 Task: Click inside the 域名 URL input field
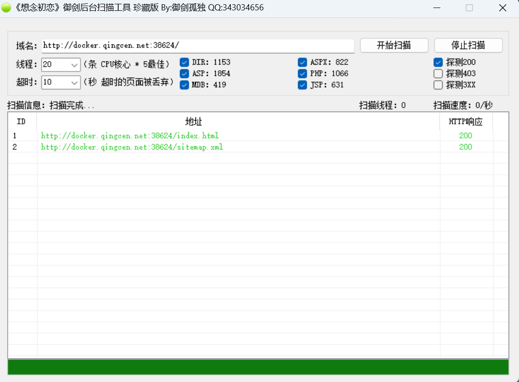tap(198, 45)
